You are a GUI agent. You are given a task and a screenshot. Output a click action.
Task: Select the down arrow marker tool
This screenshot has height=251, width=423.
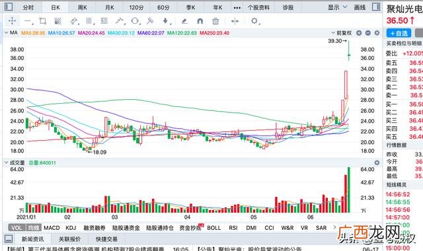point(166,20)
